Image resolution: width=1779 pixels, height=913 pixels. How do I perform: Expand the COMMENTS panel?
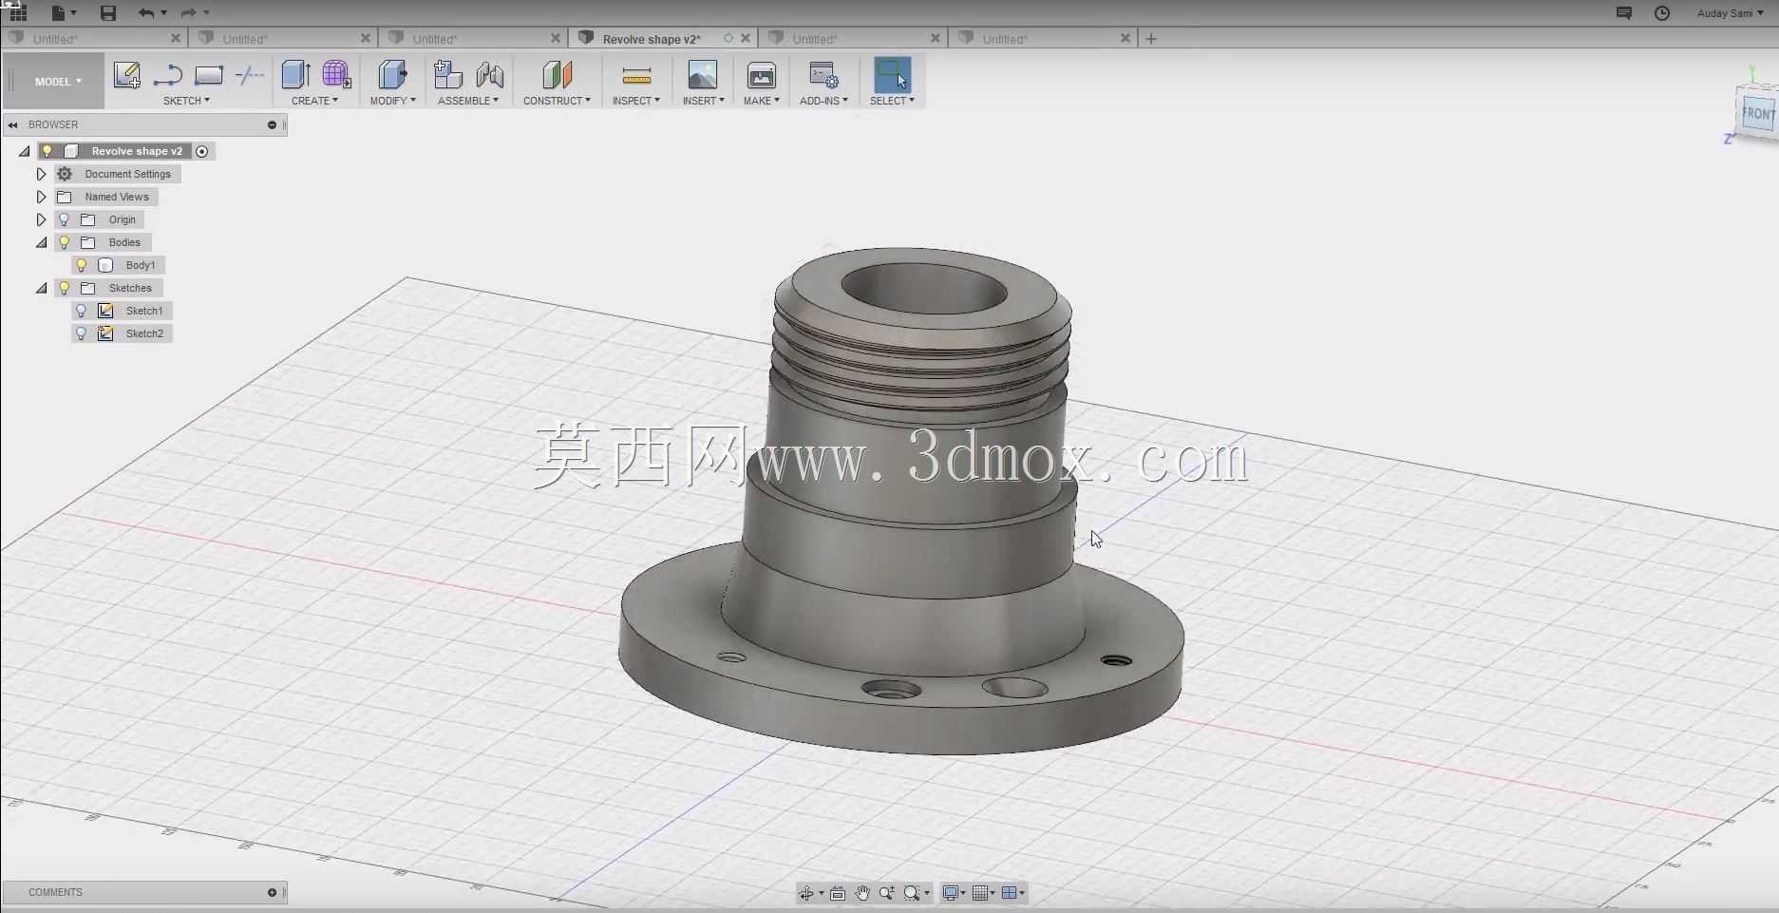[x=272, y=892]
